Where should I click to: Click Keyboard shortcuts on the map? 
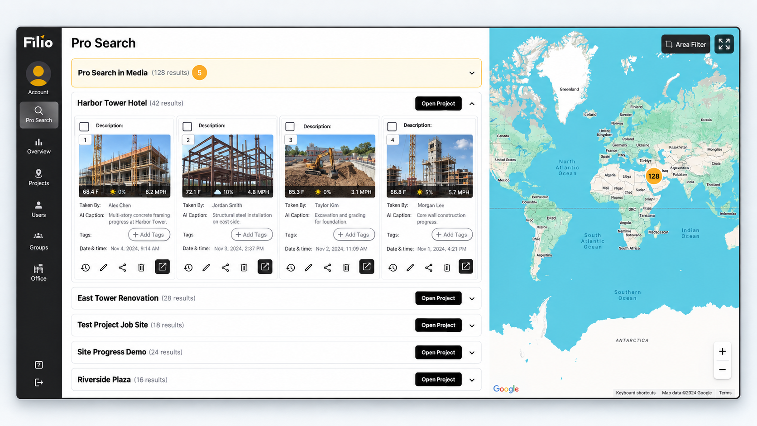click(x=636, y=393)
